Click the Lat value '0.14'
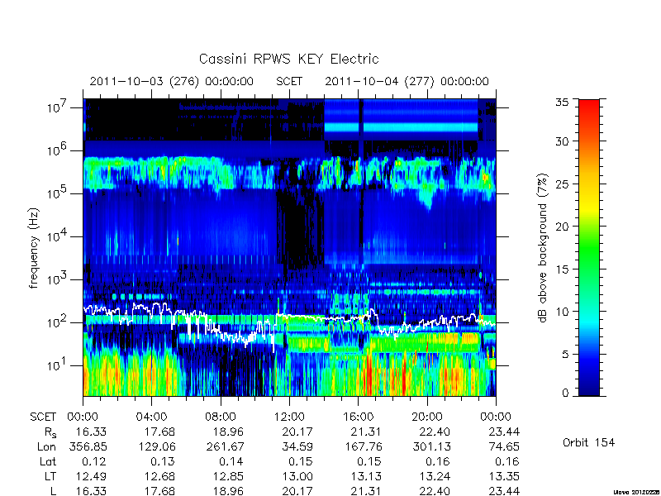The height and width of the screenshot is (496, 661). point(232,461)
